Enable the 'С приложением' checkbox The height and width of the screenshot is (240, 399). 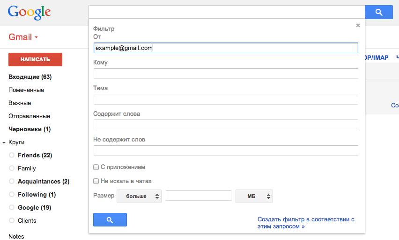click(x=96, y=167)
